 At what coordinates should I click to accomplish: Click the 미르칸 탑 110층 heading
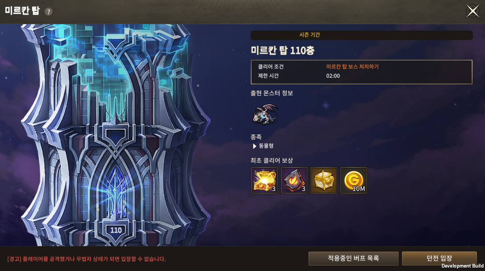pyautogui.click(x=282, y=51)
